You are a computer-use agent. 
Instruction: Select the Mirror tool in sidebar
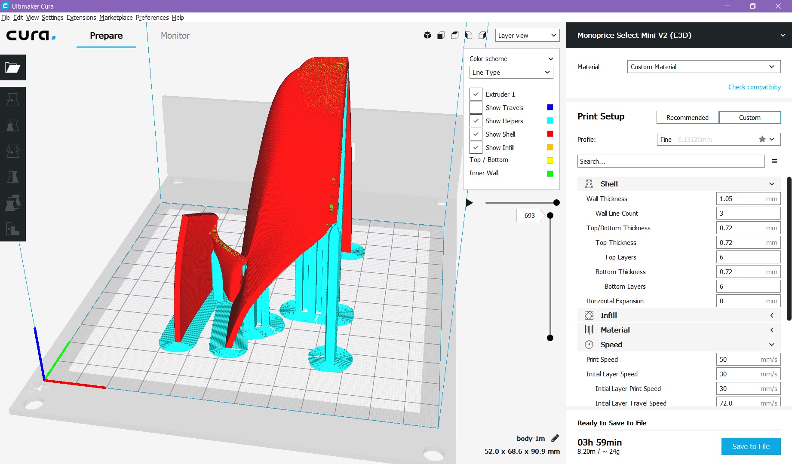coord(13,177)
